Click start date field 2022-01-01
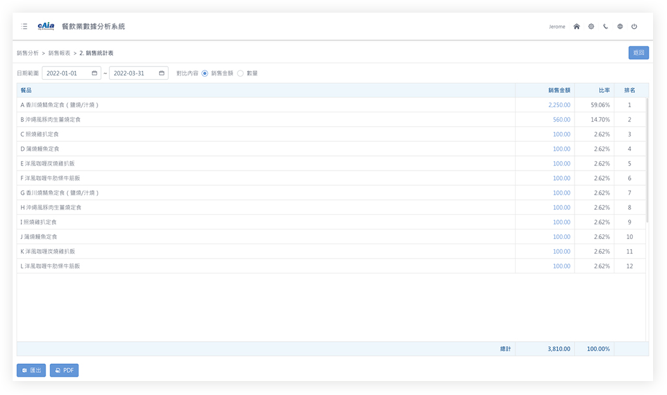The height and width of the screenshot is (395, 667). (x=72, y=73)
